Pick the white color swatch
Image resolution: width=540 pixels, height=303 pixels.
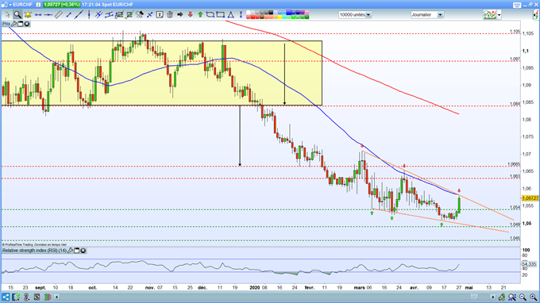click(x=249, y=13)
